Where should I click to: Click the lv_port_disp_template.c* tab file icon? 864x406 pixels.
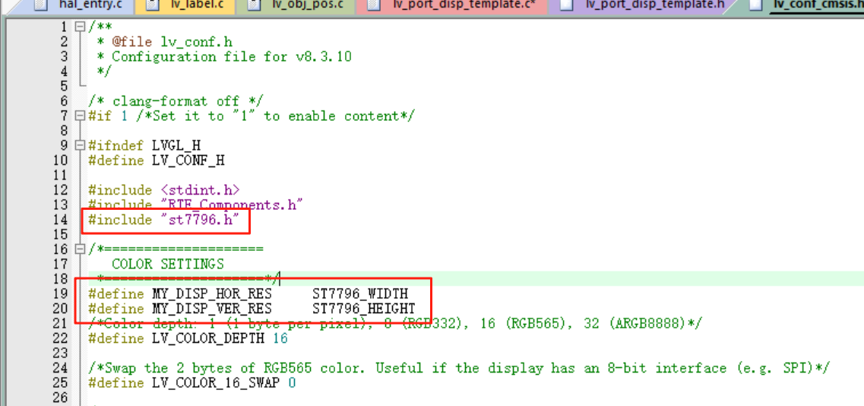(x=375, y=5)
